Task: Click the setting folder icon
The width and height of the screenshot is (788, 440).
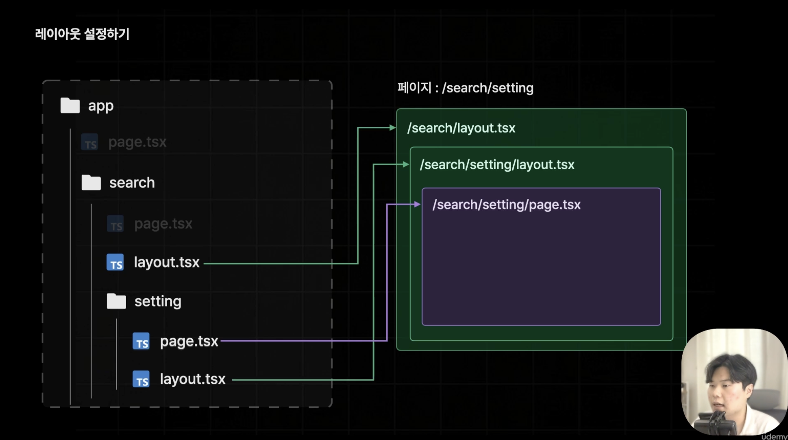Action: pos(116,301)
